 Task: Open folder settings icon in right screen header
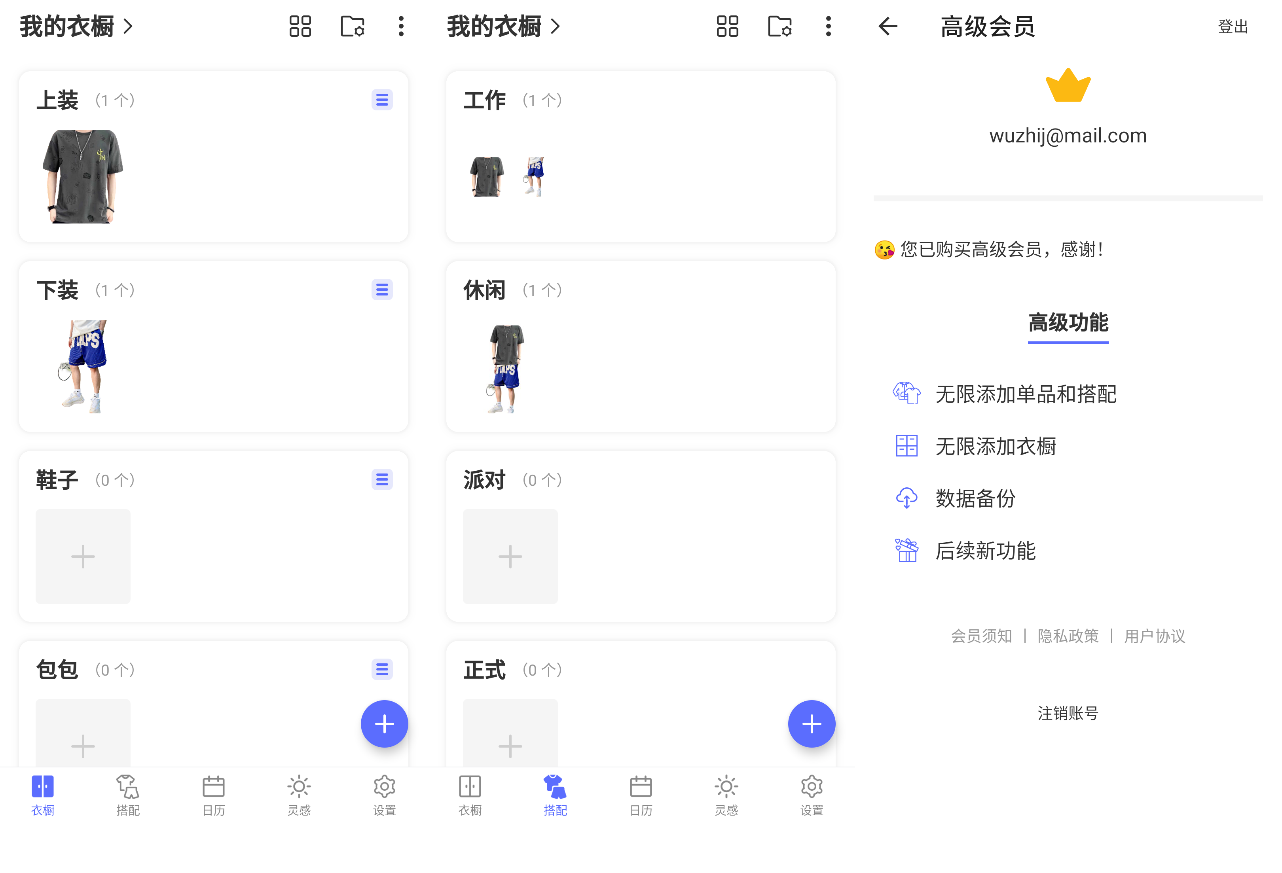[x=779, y=26]
